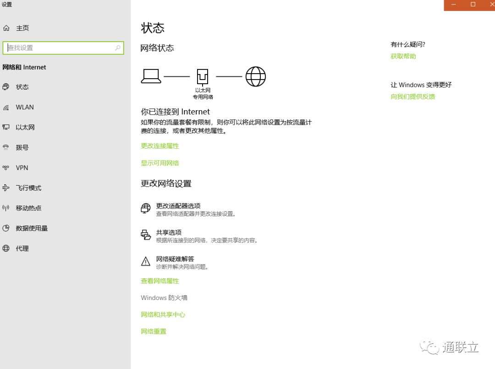Click the 获取帮助 link
495x369 pixels.
click(x=403, y=56)
